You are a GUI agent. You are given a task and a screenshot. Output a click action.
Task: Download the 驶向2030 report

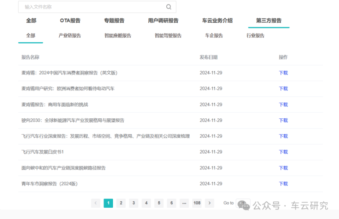pyautogui.click(x=283, y=120)
